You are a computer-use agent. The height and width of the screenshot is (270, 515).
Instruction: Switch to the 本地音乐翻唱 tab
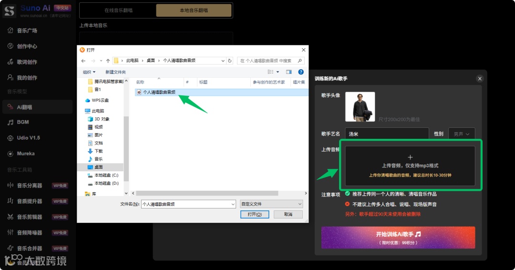pyautogui.click(x=194, y=10)
